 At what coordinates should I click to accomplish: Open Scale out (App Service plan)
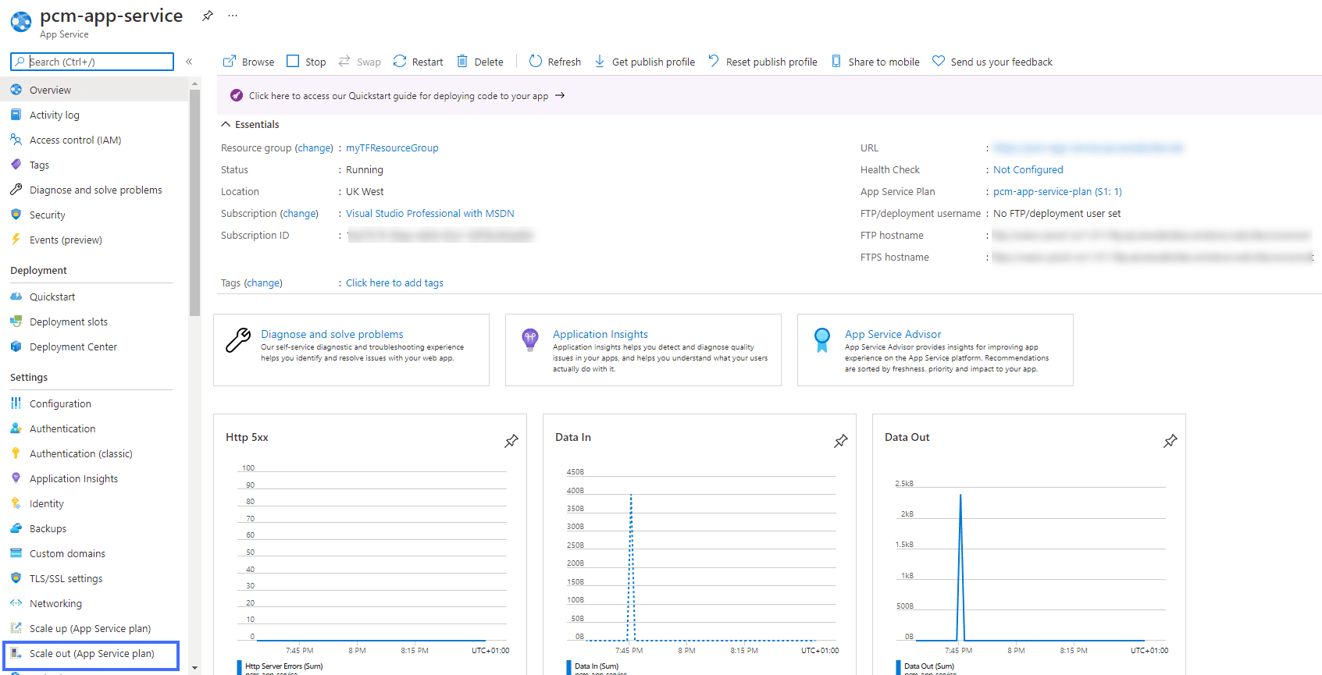[x=91, y=654]
